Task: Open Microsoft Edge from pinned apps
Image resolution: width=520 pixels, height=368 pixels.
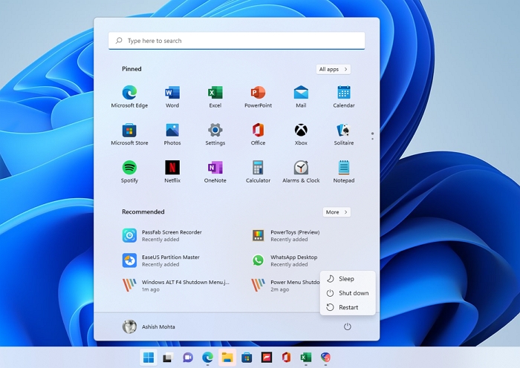Action: pos(129,96)
